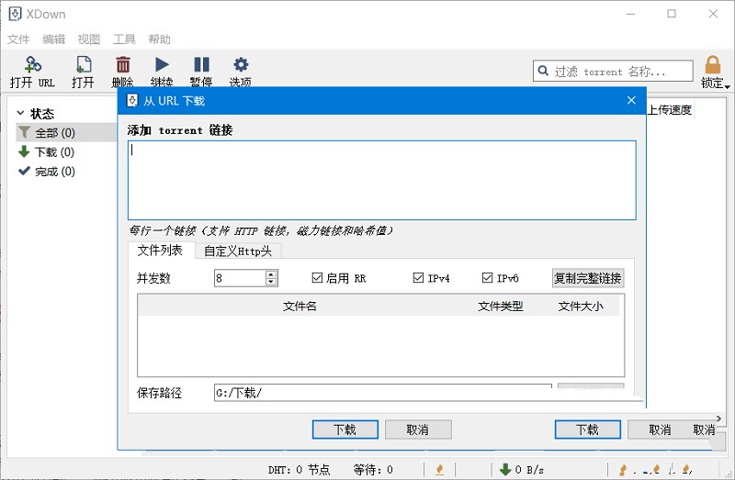
Task: Toggle the 启用 RR checkbox
Action: (x=317, y=278)
